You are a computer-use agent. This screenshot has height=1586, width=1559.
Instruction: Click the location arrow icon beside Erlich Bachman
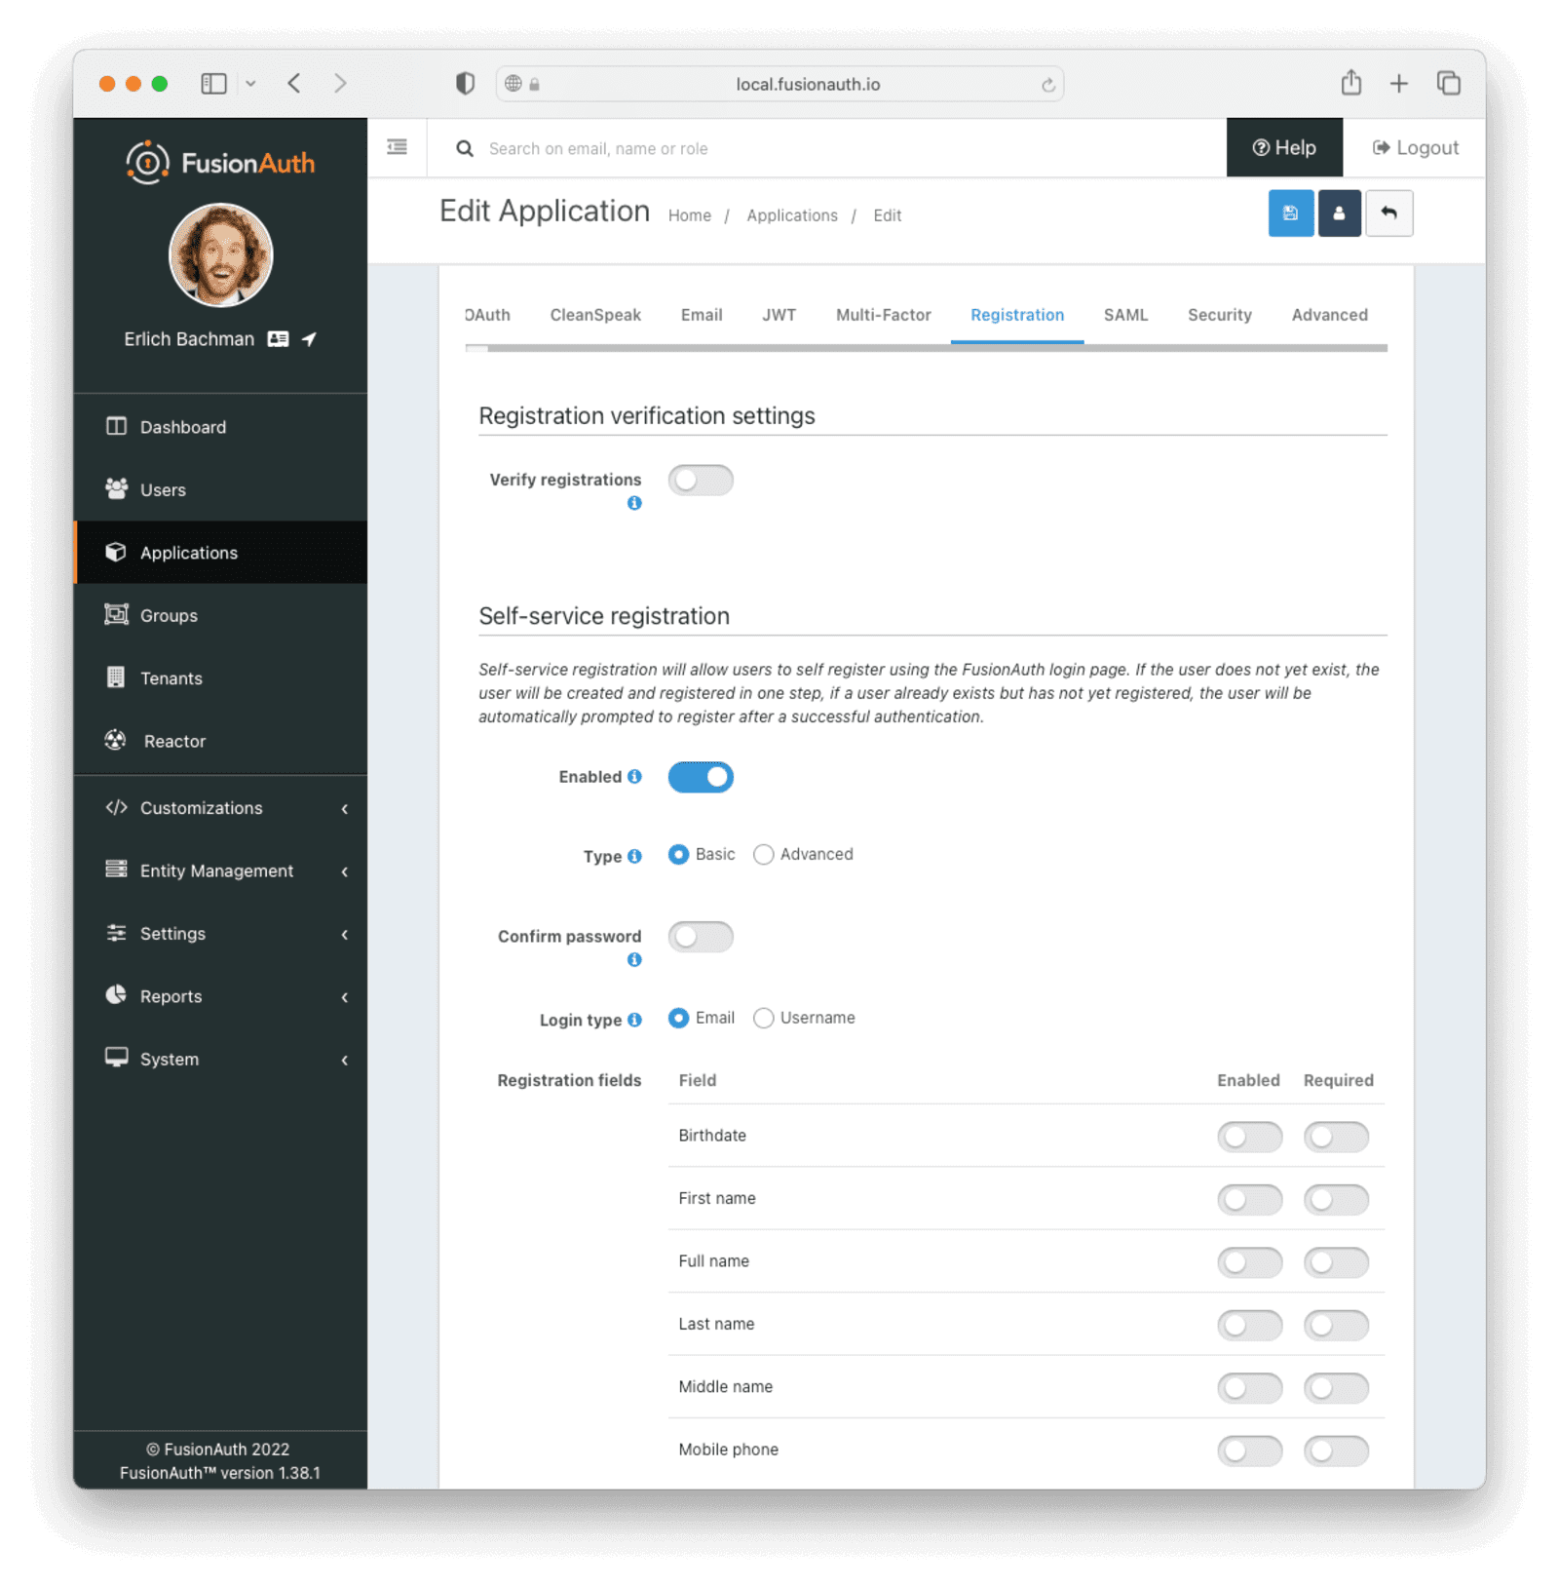click(309, 339)
